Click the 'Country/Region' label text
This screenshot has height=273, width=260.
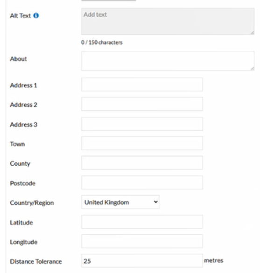click(x=32, y=203)
